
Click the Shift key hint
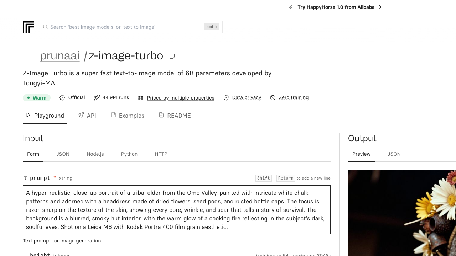264,178
